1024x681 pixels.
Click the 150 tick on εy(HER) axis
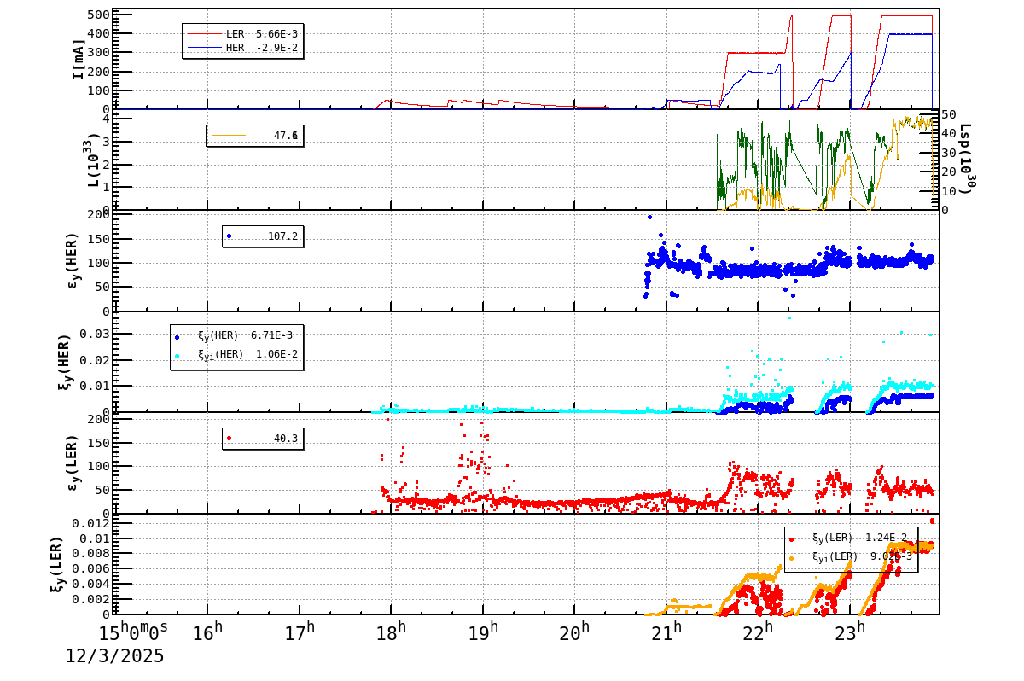99,237
